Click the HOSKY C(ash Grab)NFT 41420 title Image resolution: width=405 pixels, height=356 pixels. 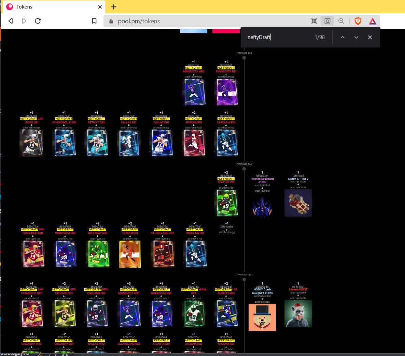click(262, 291)
